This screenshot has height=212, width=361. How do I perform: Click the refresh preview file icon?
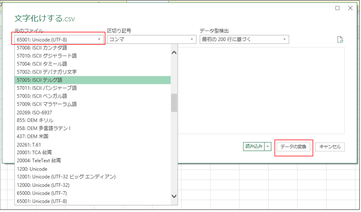[x=340, y=40]
